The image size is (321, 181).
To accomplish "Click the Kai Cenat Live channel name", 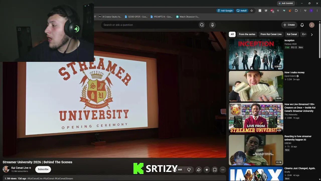I will (20, 168).
